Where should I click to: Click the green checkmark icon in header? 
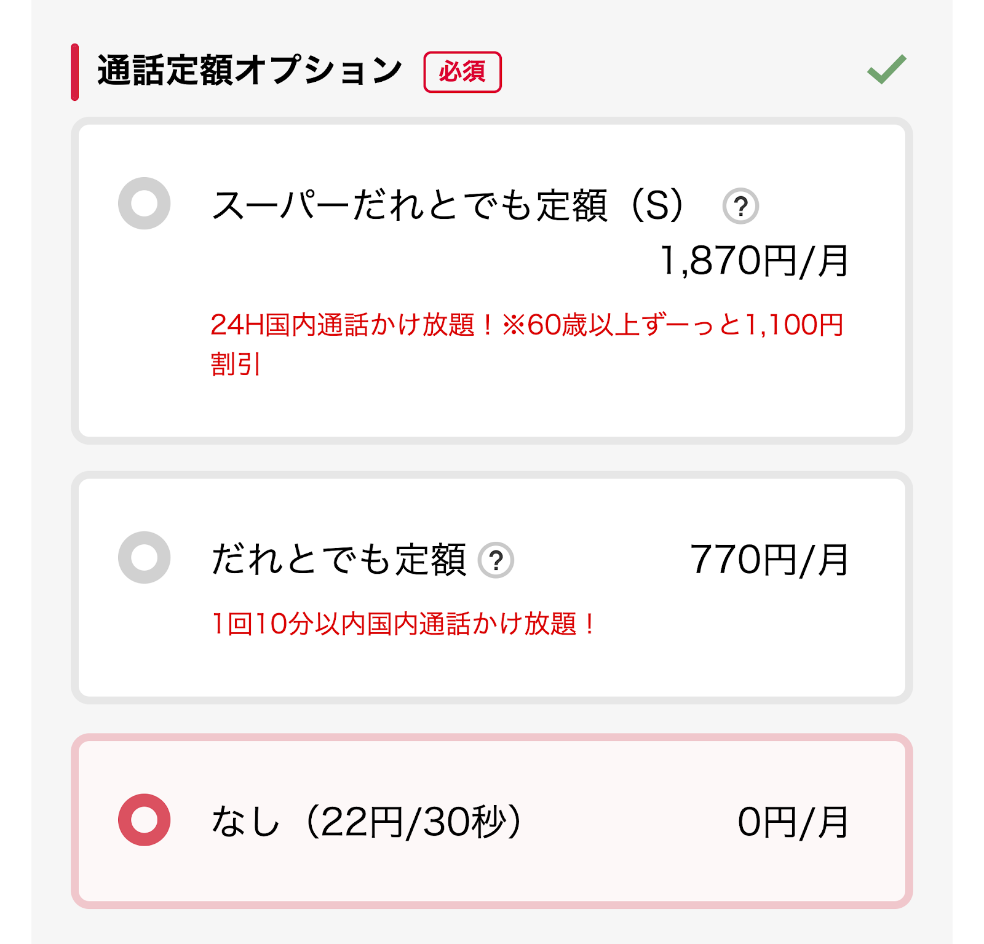[x=886, y=69]
